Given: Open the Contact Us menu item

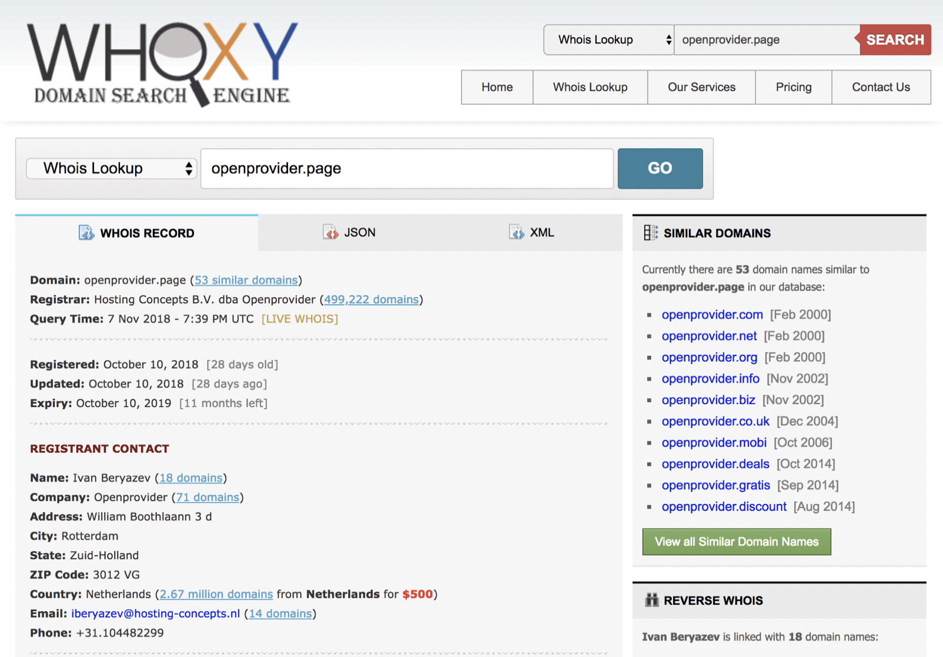Looking at the screenshot, I should [x=881, y=87].
